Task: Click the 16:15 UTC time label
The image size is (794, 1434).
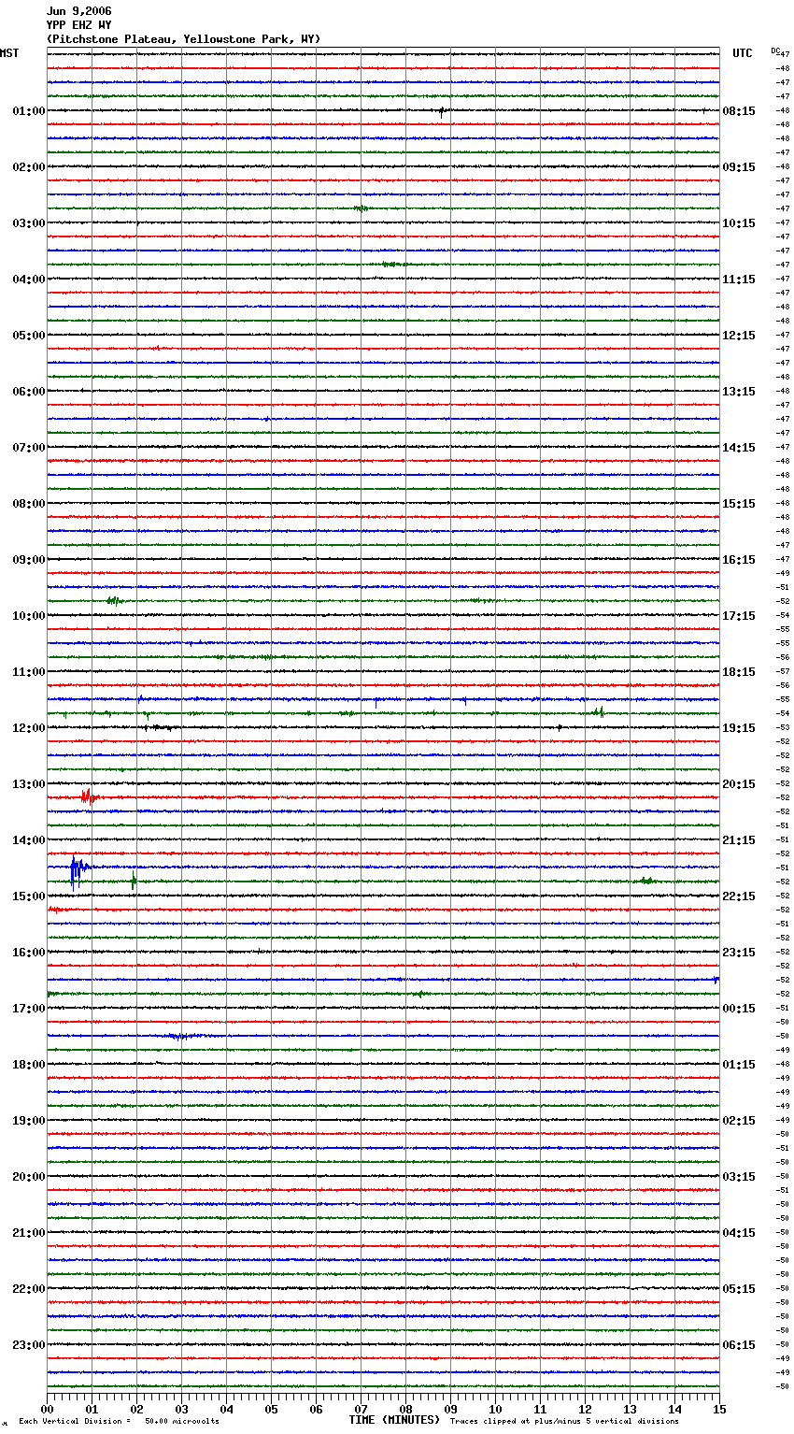Action: (739, 560)
